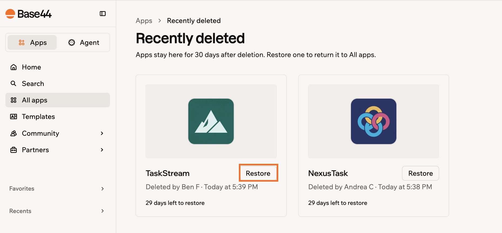Click the Base44 logo
Screen dimensions: 502x233
tap(28, 14)
